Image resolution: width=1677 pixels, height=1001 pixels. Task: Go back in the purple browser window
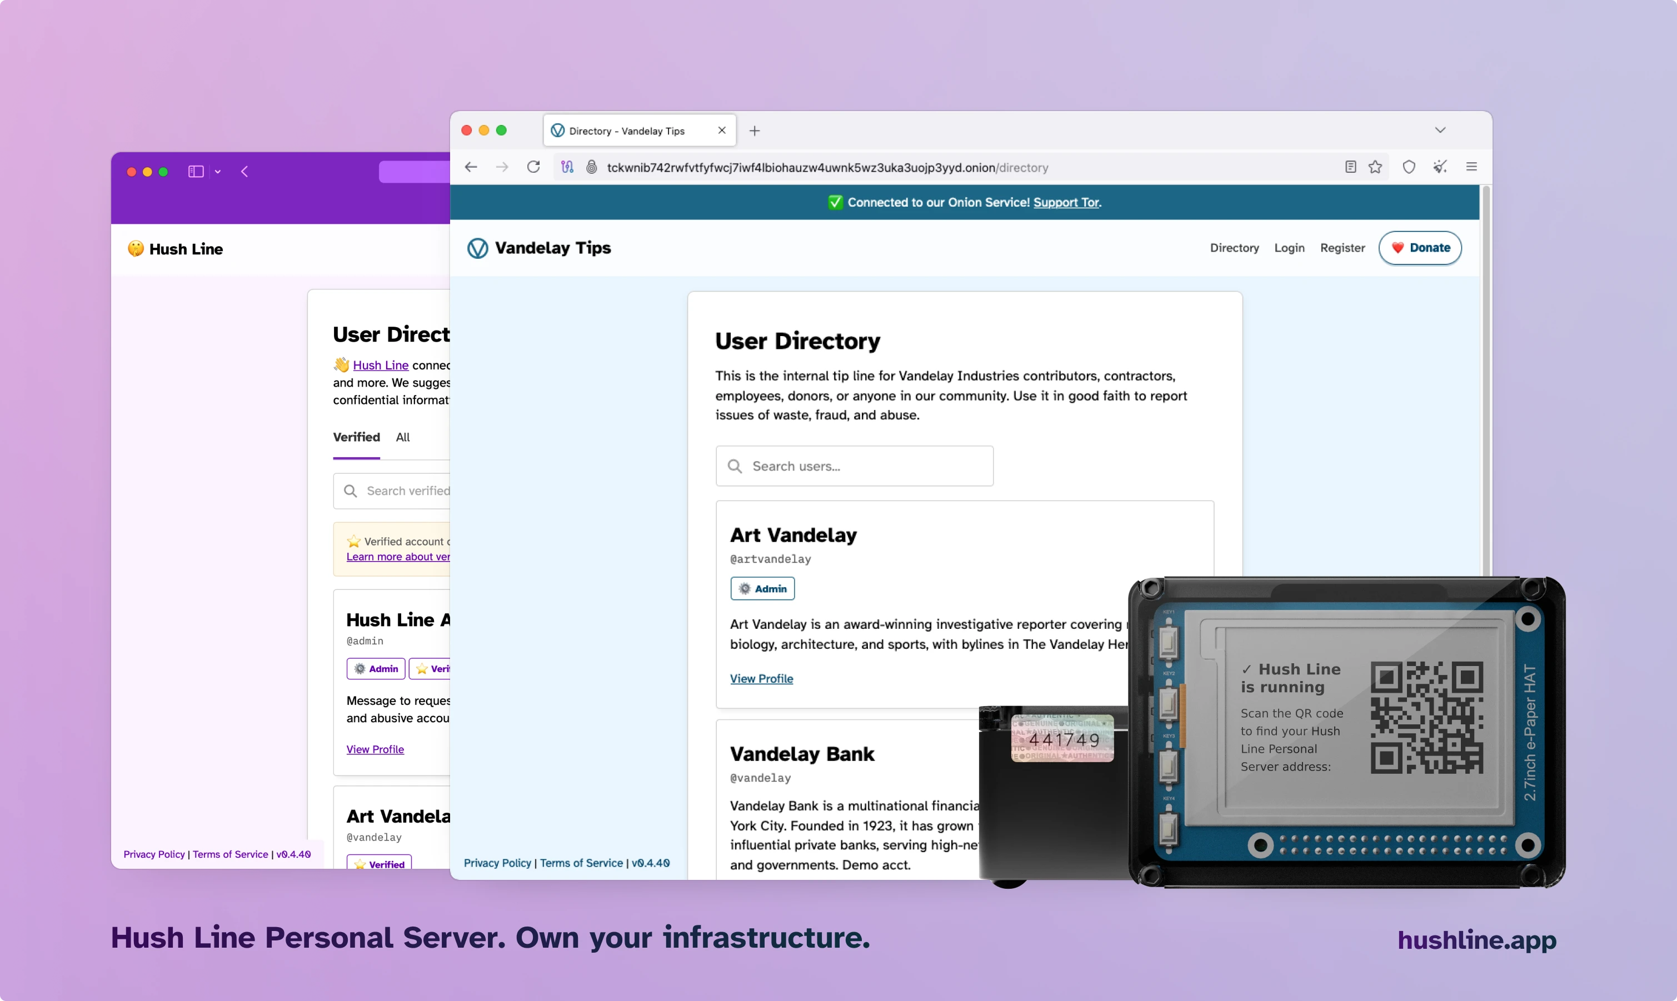pyautogui.click(x=244, y=171)
